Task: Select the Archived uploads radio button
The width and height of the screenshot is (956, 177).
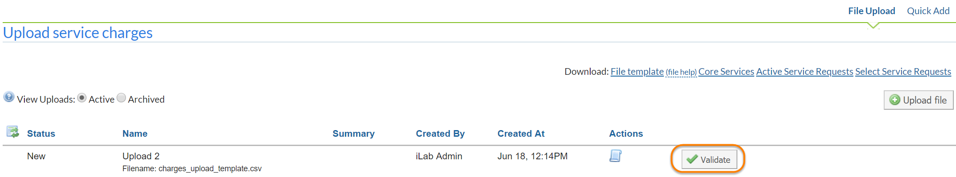Action: click(121, 98)
